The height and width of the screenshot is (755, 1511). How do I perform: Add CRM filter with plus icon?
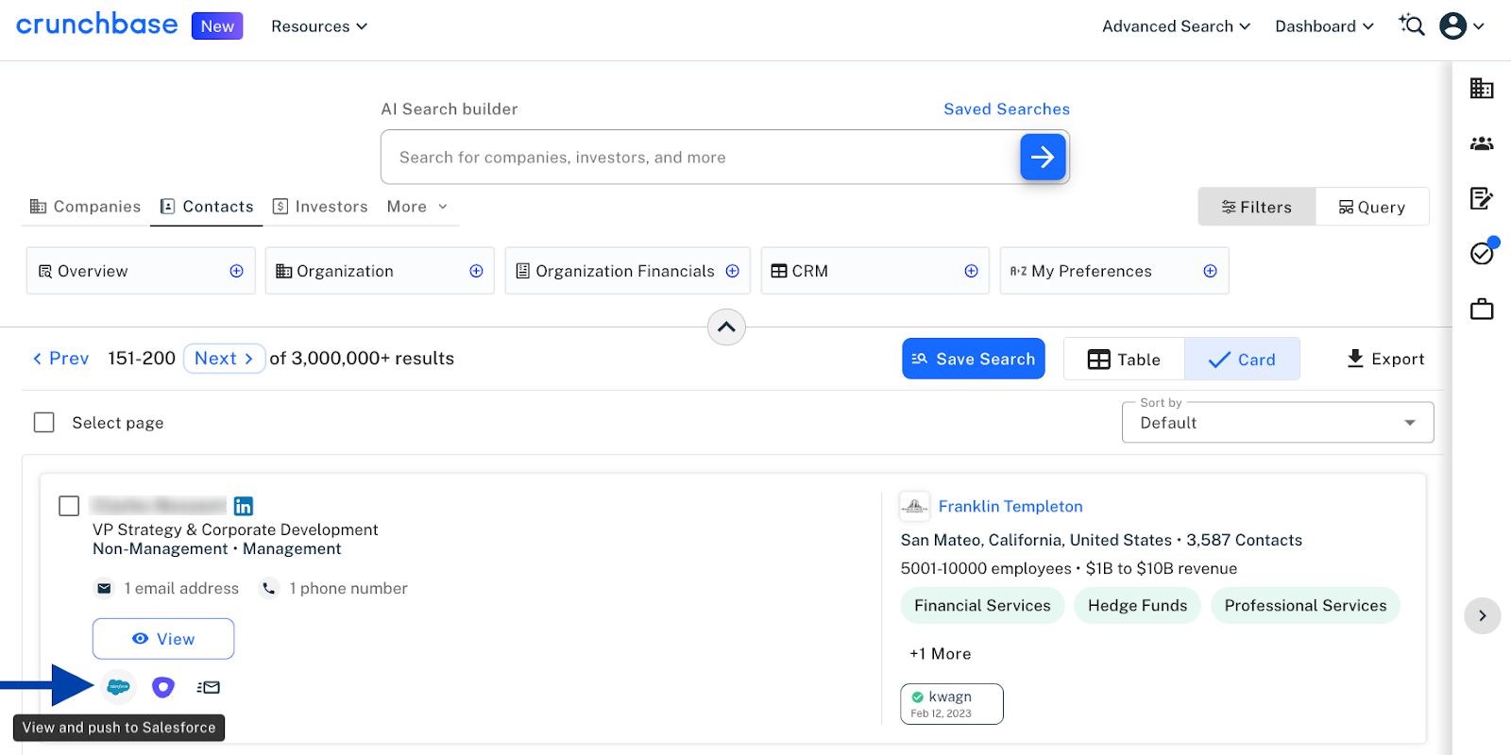tap(971, 271)
